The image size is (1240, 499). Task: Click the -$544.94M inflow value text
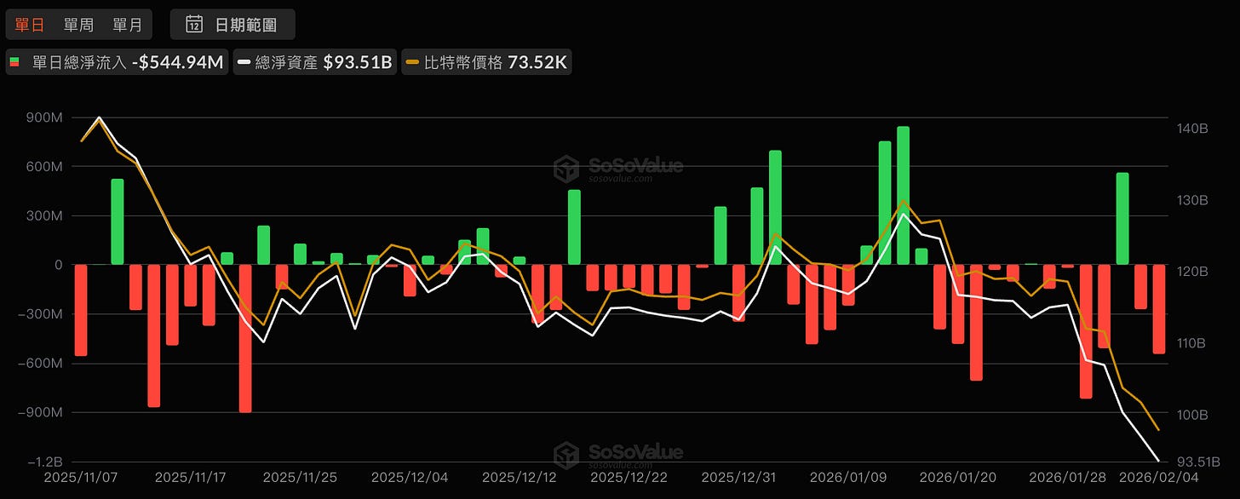coord(177,61)
